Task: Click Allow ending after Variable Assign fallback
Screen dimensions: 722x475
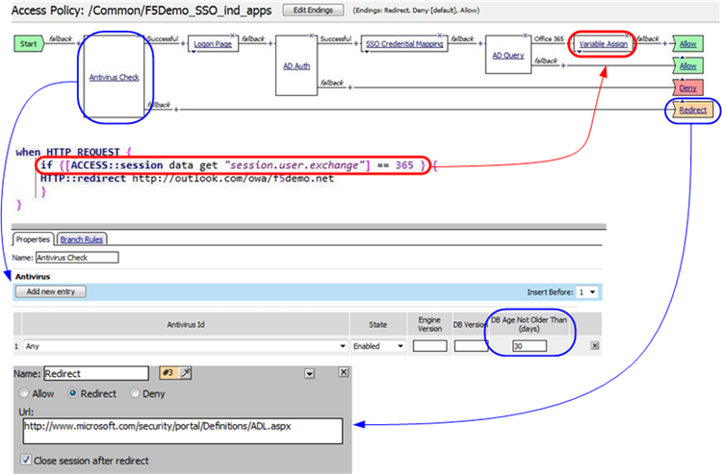Action: click(687, 43)
